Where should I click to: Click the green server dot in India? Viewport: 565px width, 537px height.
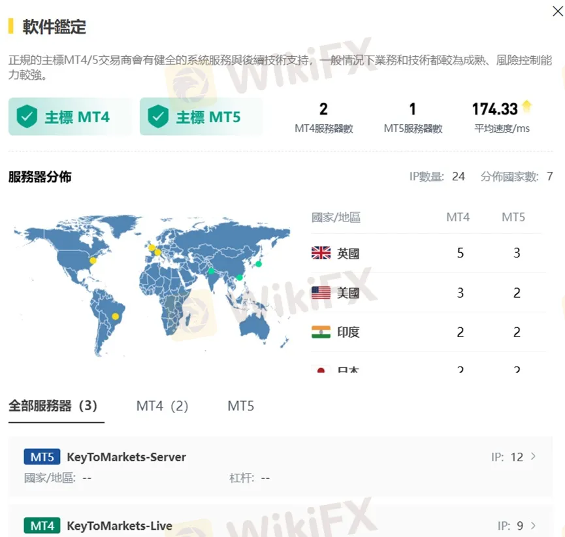(211, 270)
